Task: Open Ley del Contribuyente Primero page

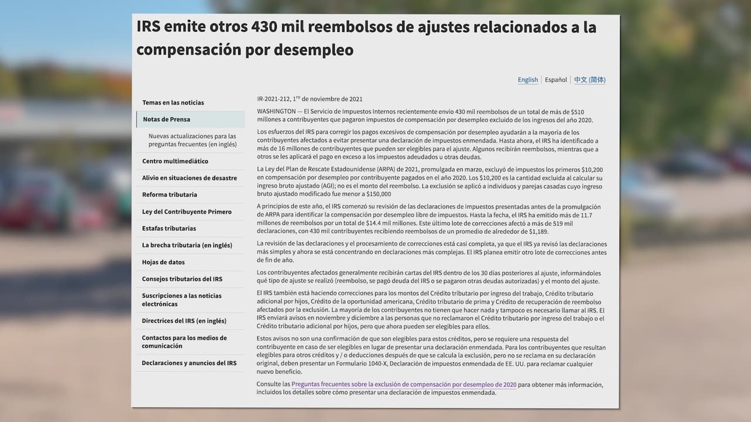Action: point(187,212)
